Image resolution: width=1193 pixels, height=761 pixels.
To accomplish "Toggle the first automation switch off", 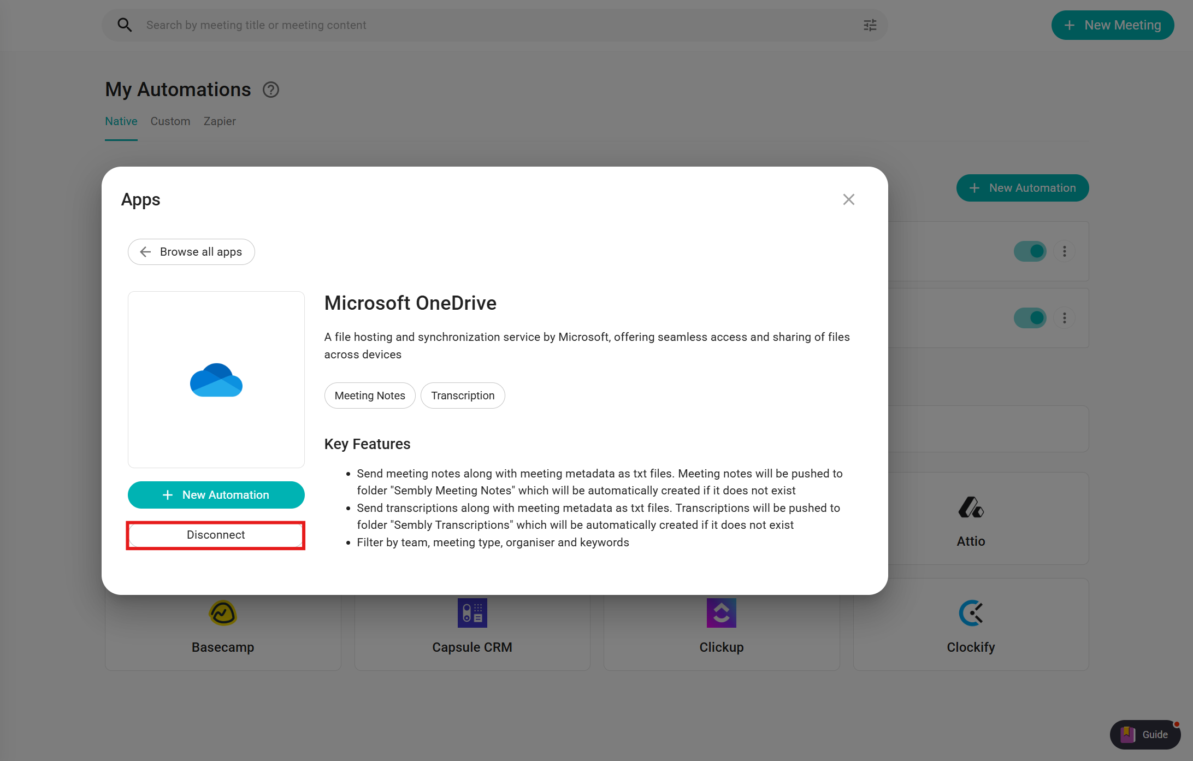I will (x=1030, y=251).
